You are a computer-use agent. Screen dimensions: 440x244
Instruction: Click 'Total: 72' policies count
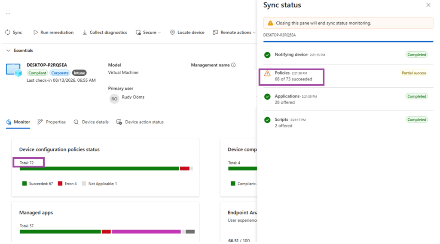(x=27, y=163)
